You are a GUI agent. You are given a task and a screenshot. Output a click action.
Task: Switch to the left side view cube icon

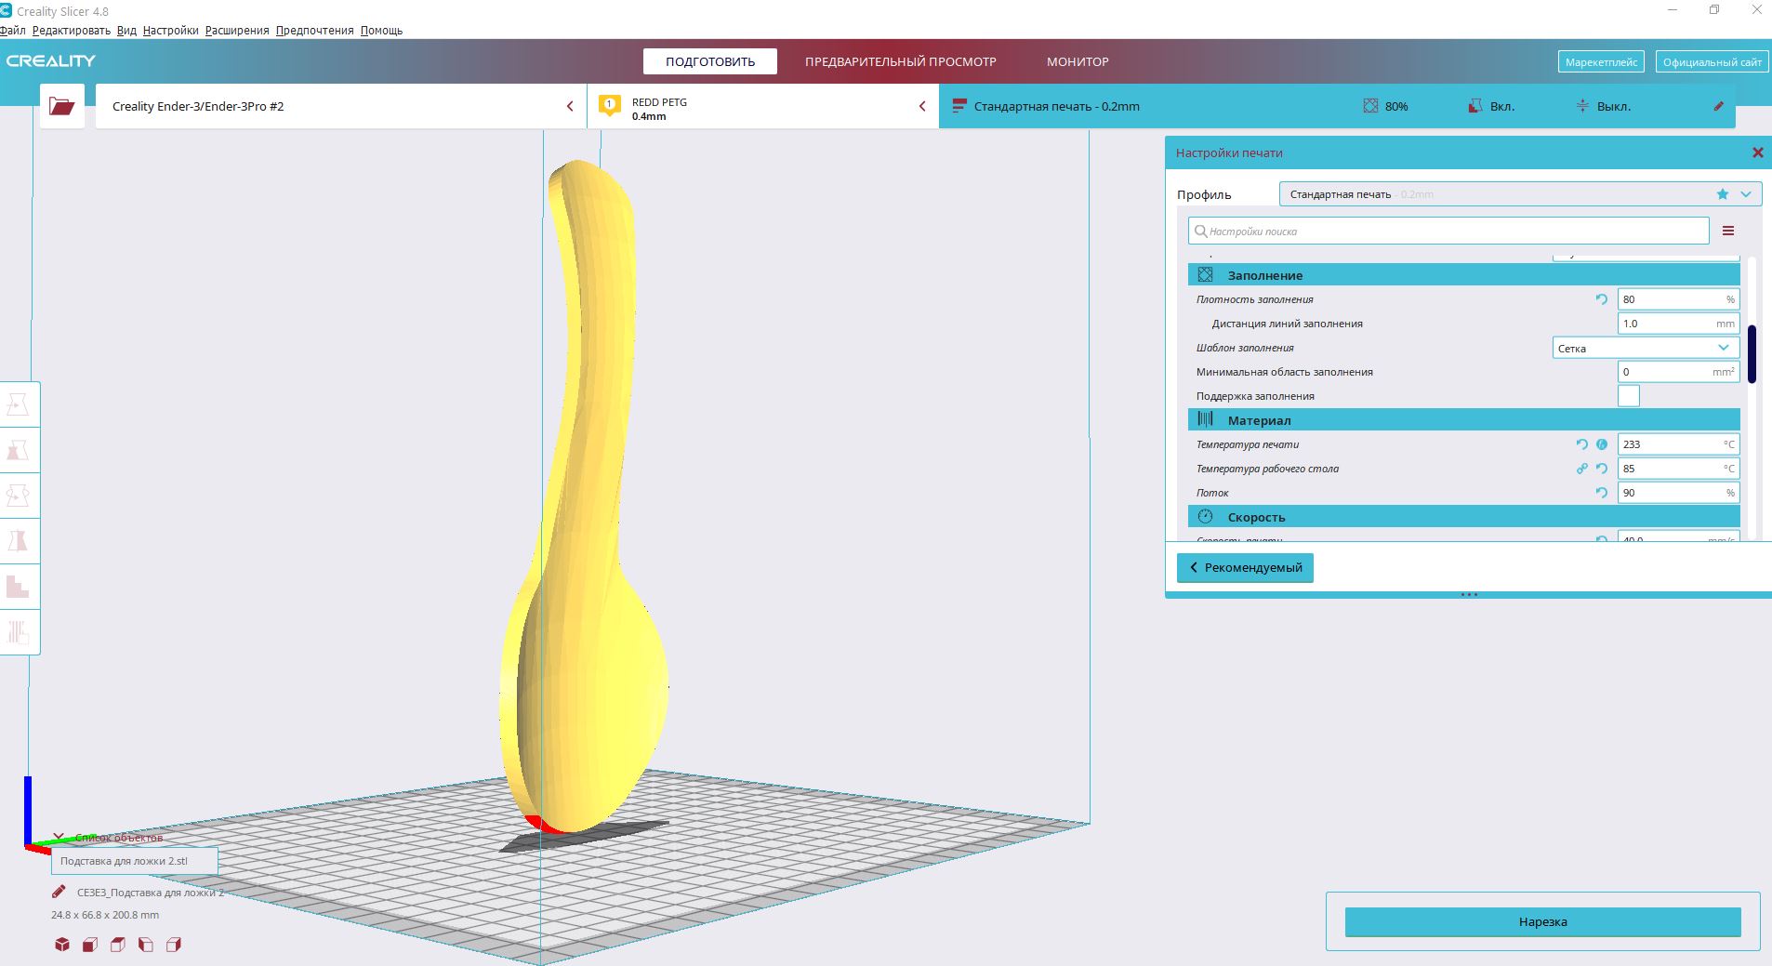click(x=145, y=945)
